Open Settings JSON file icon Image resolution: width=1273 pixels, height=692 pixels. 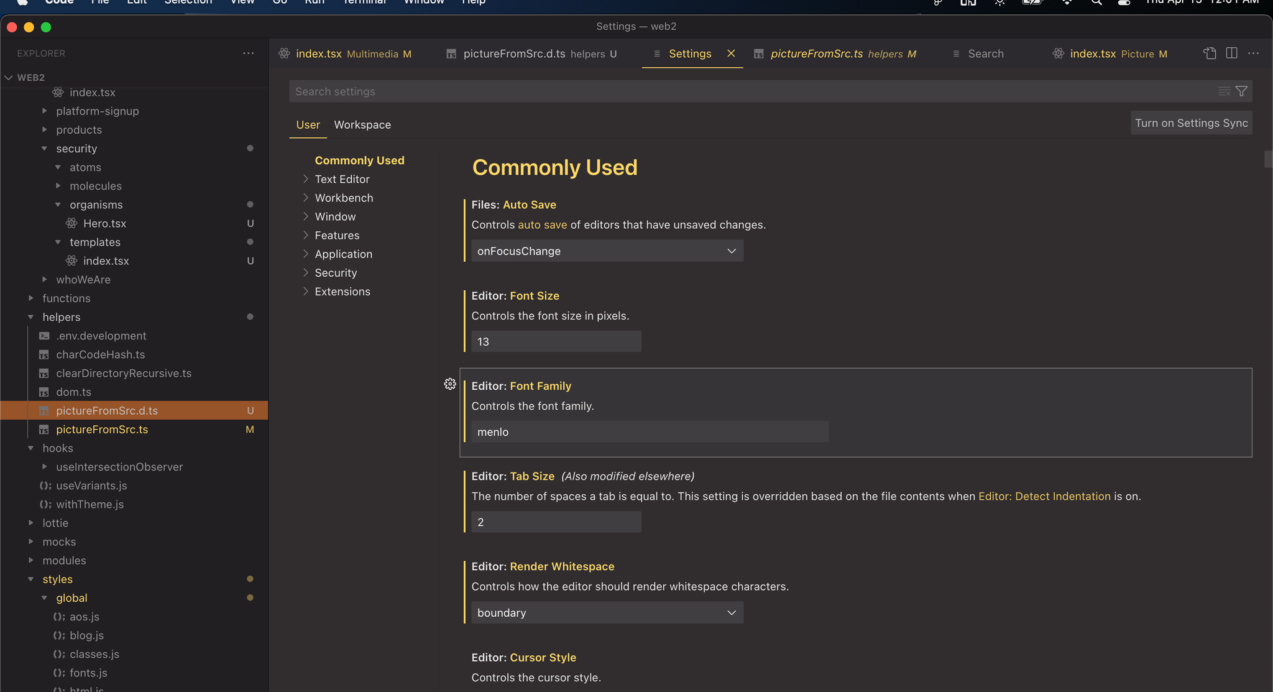click(1210, 53)
